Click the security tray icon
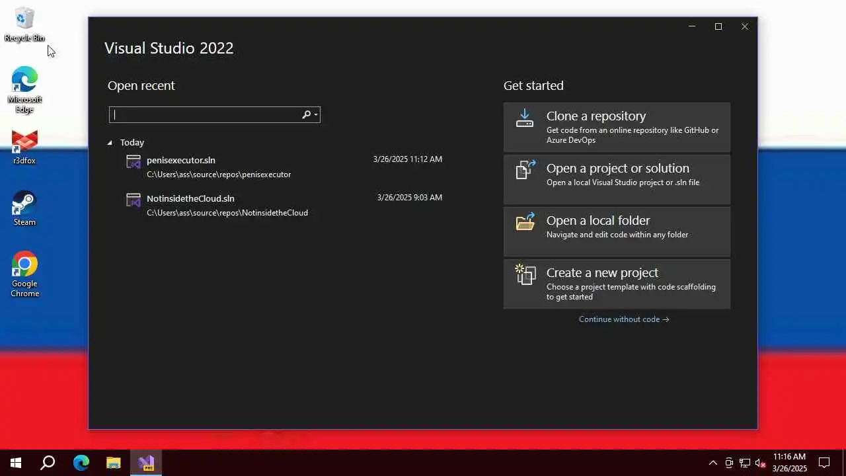 [x=729, y=463]
